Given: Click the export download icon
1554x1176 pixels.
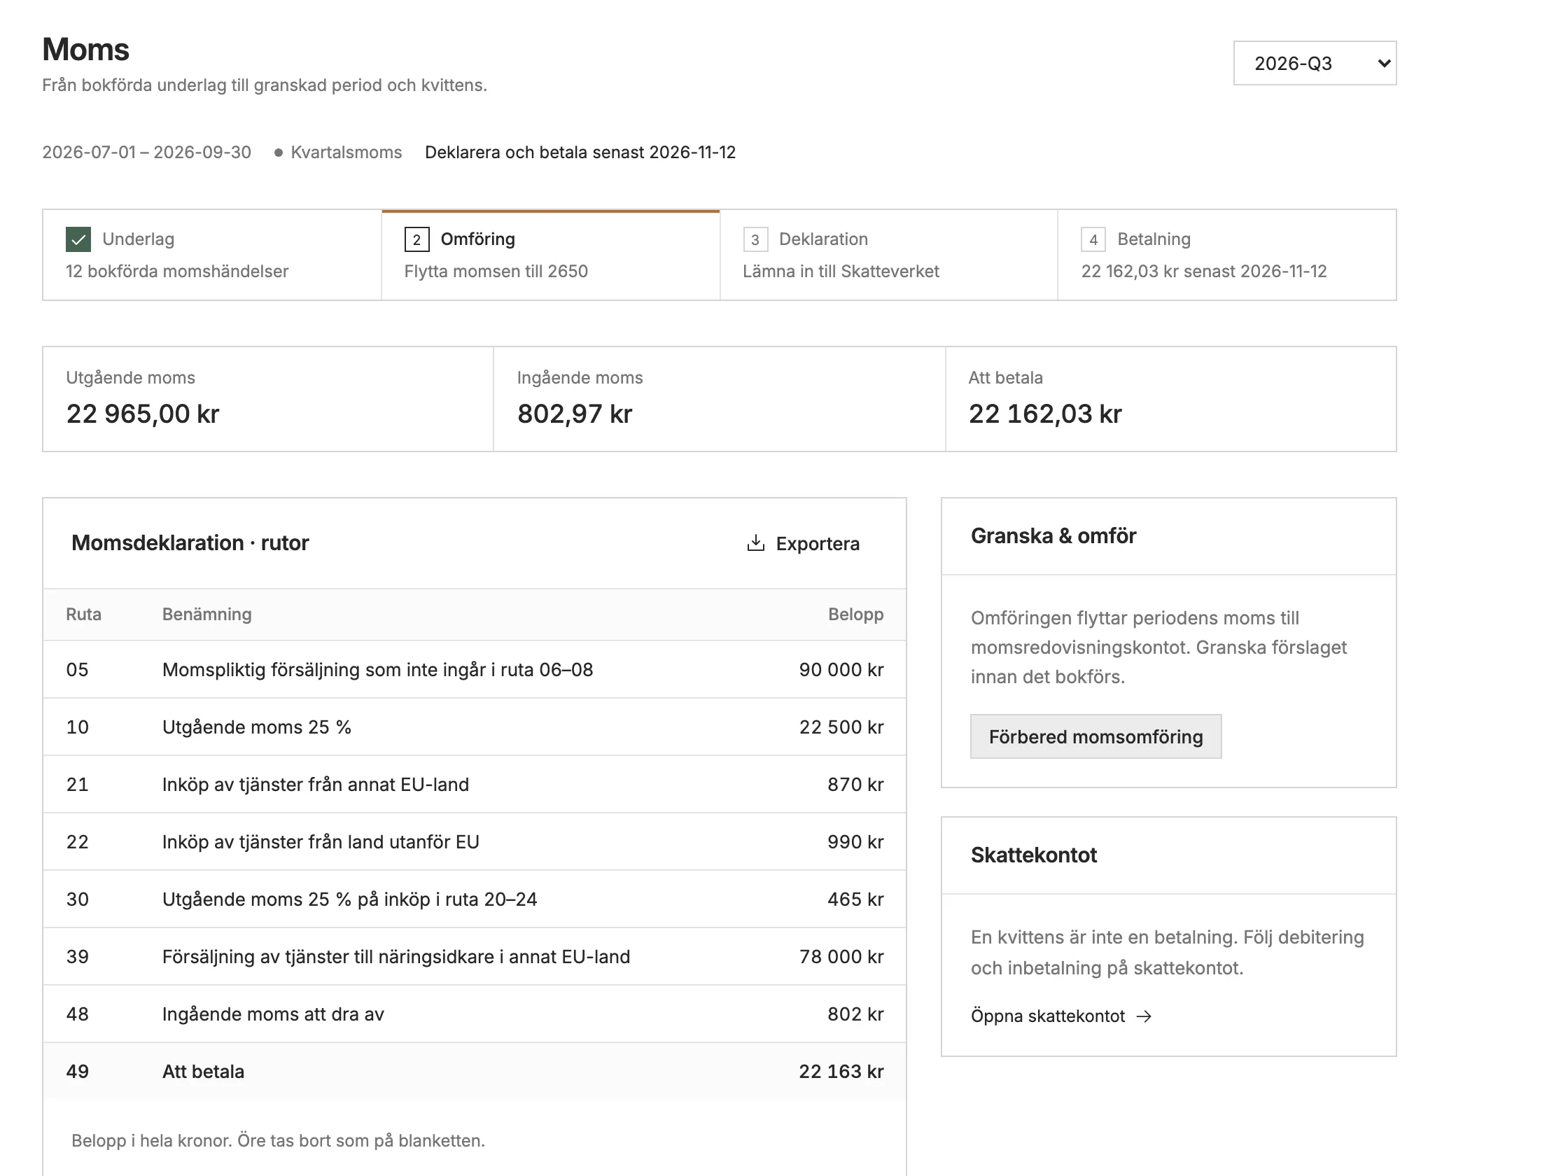Looking at the screenshot, I should click(755, 543).
